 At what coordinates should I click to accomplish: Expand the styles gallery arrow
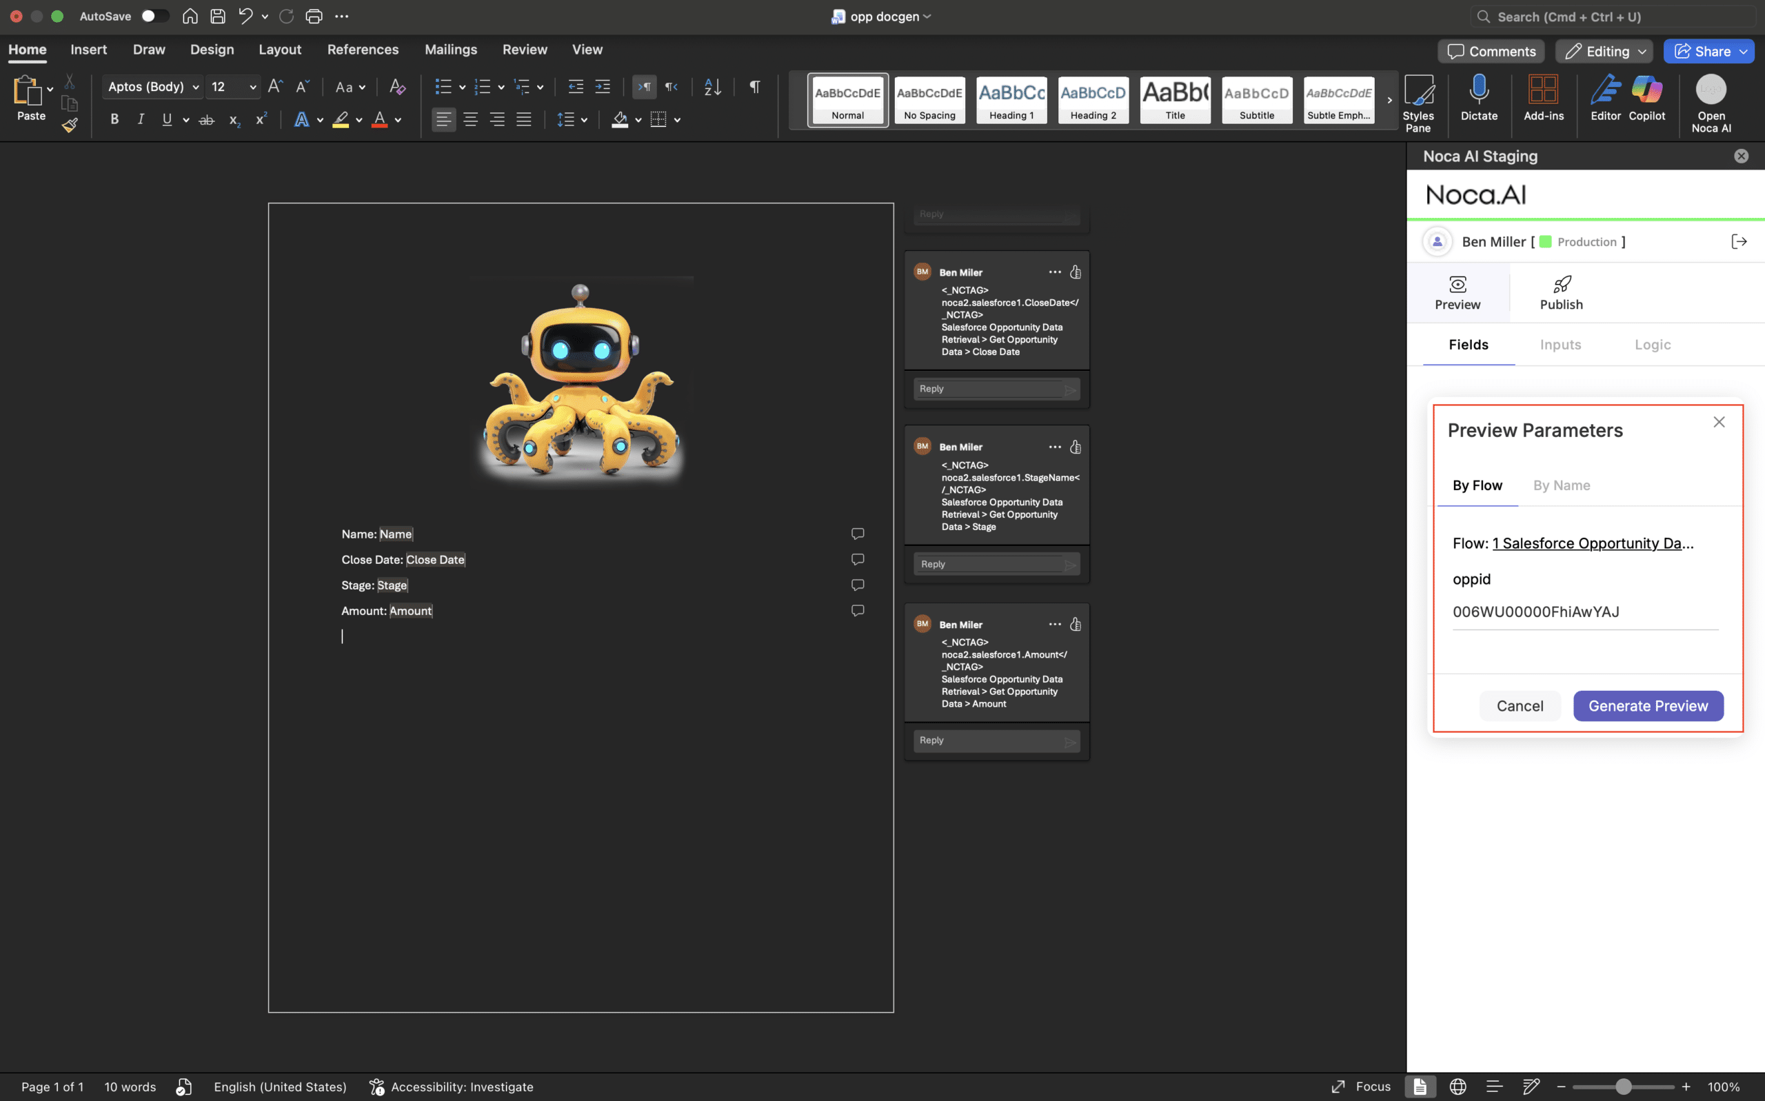point(1389,101)
